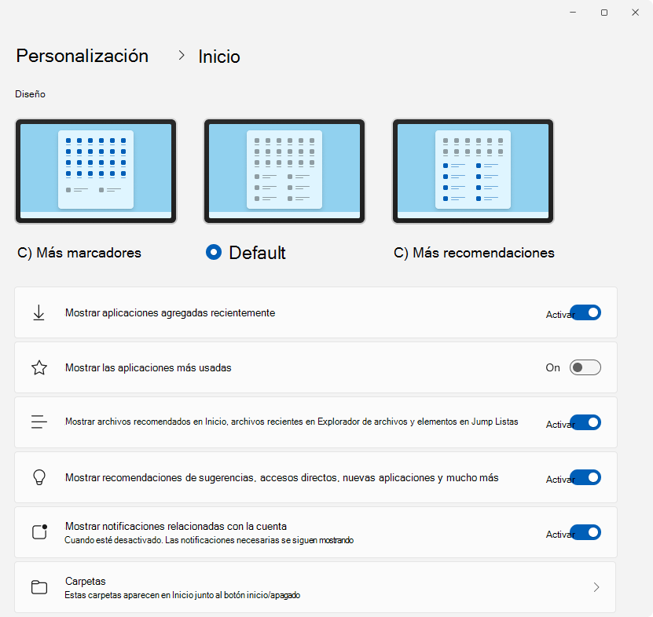Viewport: 653px width, 617px height.
Task: Enable Mostrar las aplicaciones más usadas switch
Action: pos(585,367)
